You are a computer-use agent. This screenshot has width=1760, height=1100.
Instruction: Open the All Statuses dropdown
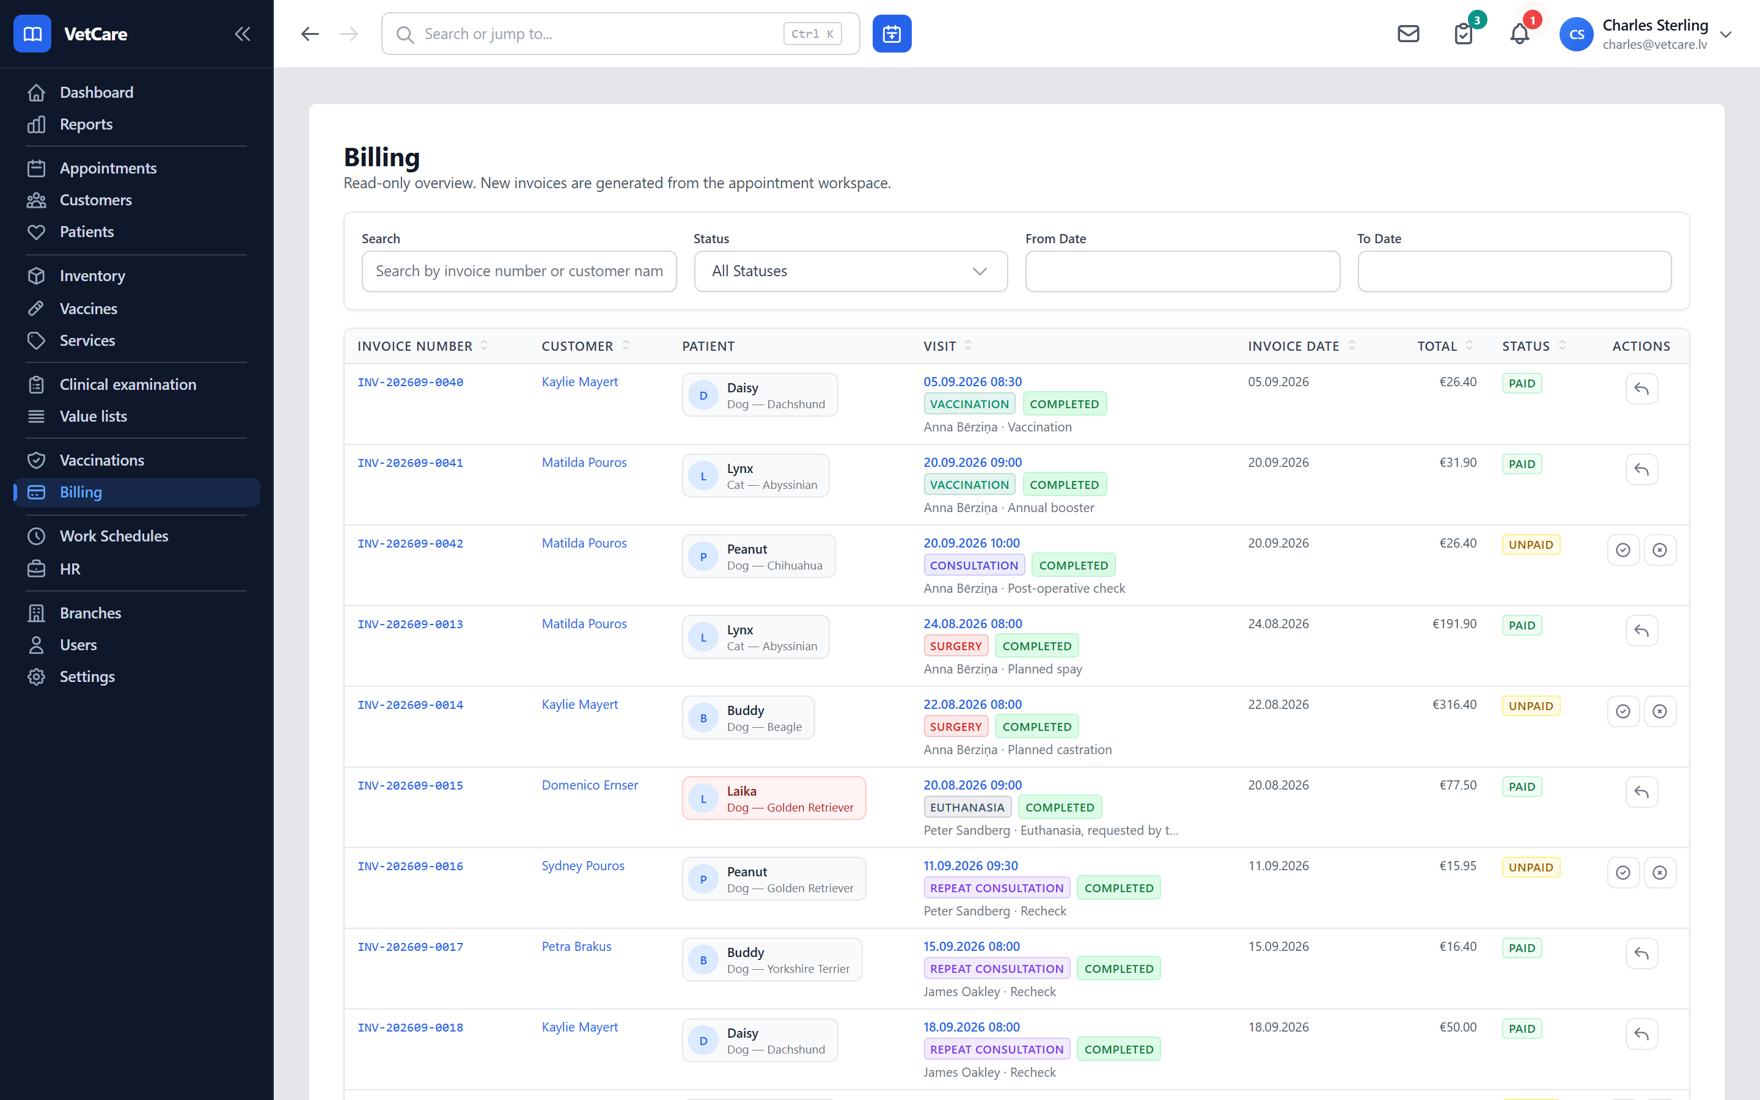(x=850, y=271)
